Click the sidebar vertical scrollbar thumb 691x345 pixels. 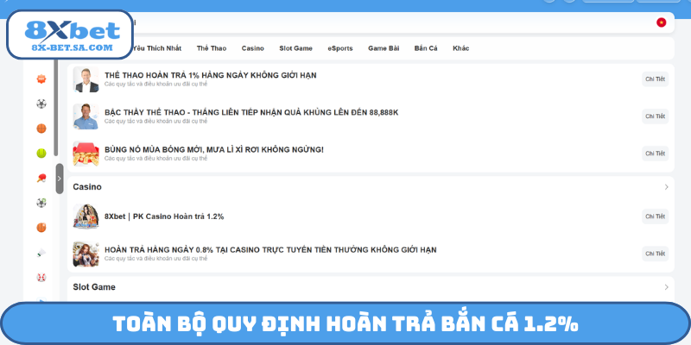click(x=55, y=108)
